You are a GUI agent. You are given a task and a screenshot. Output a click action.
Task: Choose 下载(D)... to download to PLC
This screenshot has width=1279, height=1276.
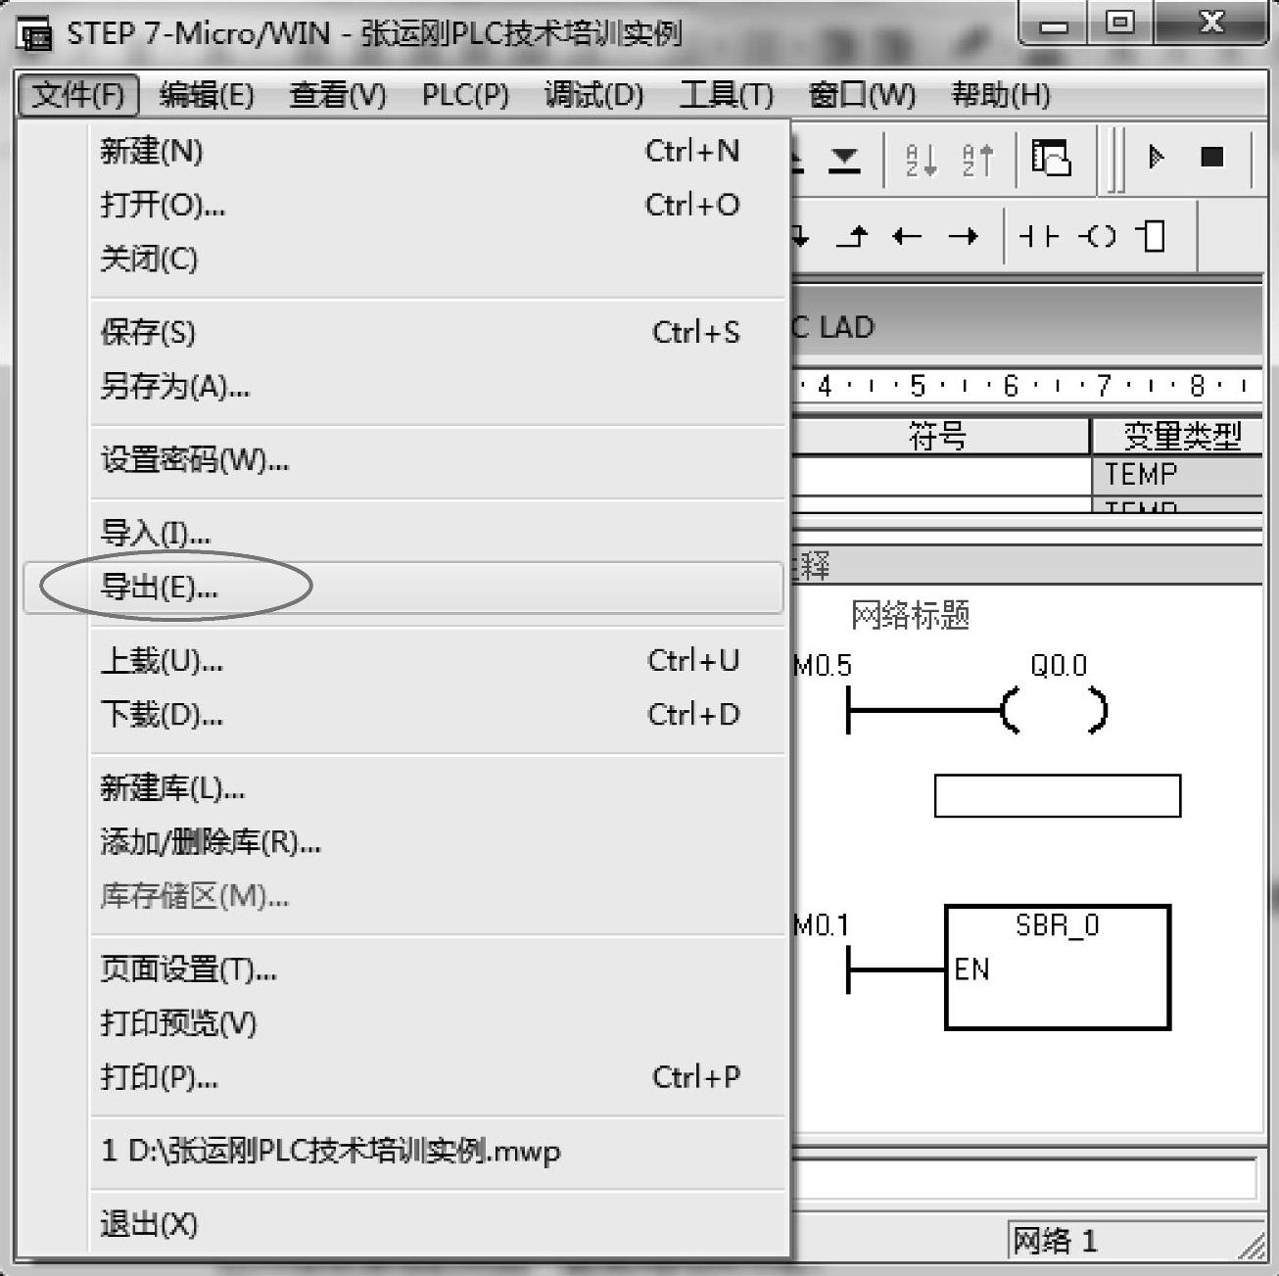tap(403, 714)
